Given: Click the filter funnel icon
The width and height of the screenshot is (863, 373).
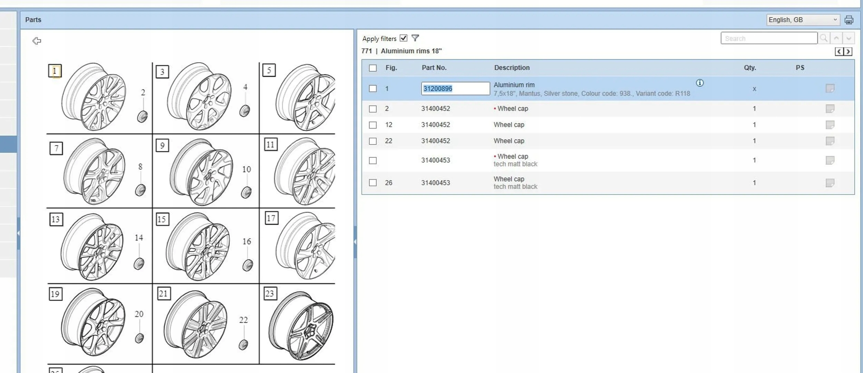Looking at the screenshot, I should (x=415, y=38).
